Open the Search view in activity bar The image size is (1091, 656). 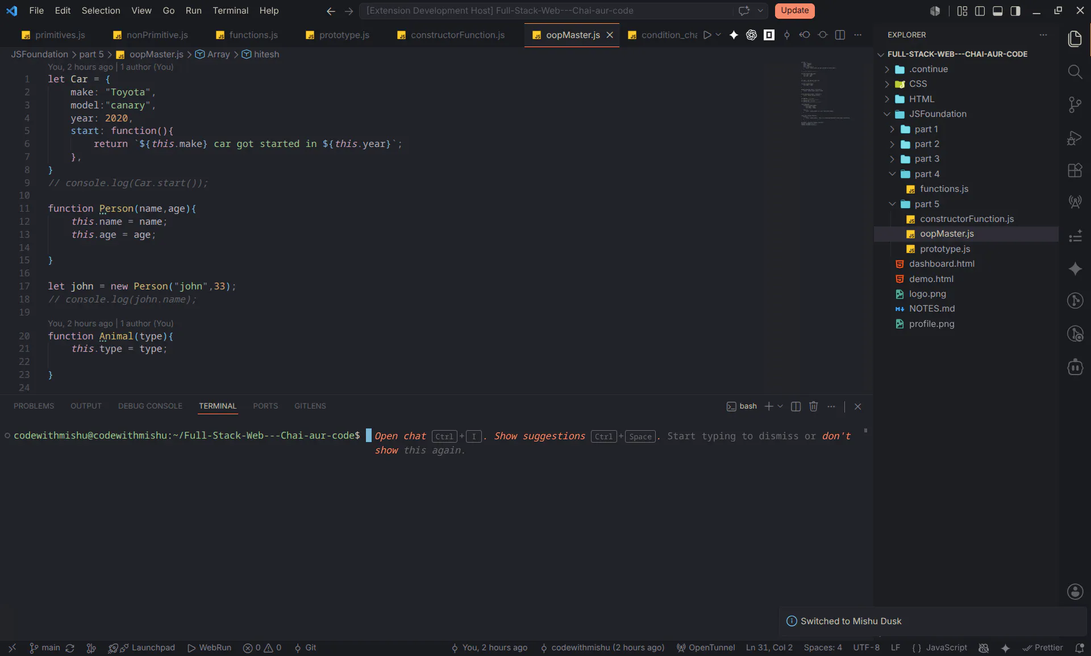click(x=1075, y=72)
